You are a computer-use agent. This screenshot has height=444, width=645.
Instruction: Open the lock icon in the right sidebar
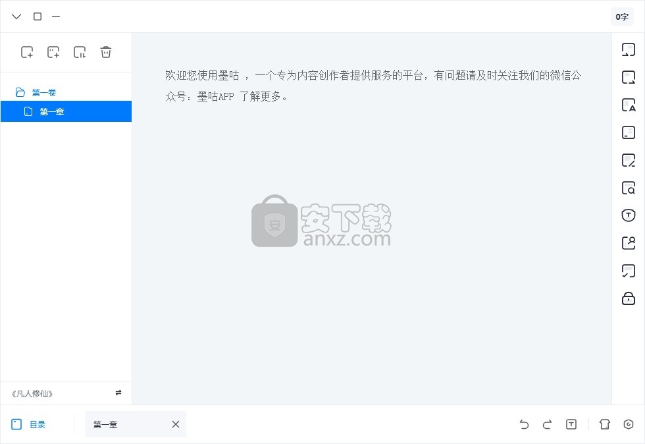628,298
